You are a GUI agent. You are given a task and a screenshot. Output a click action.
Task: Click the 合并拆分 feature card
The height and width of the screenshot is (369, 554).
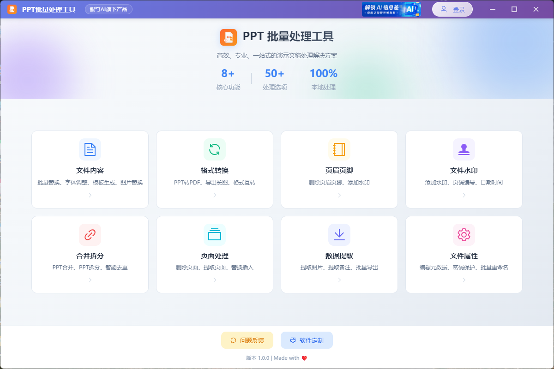[90, 254]
